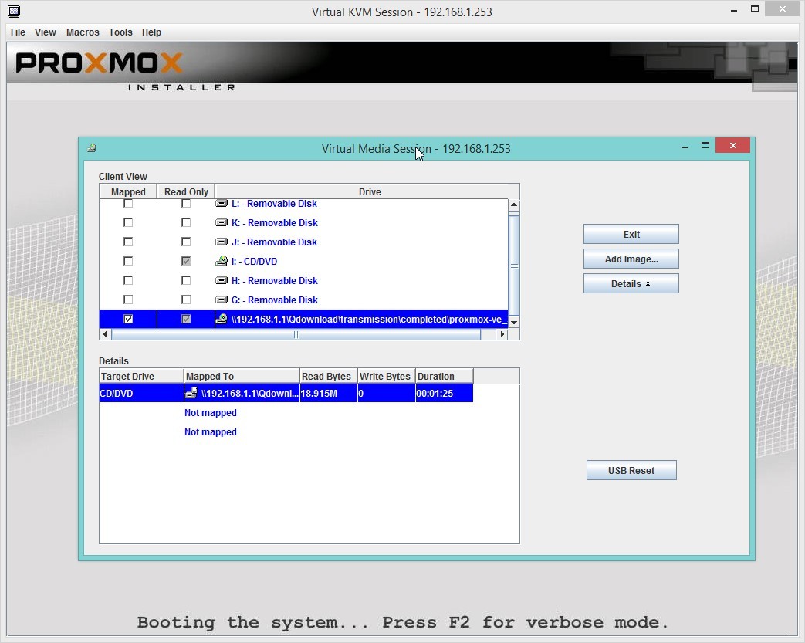Select the G: - Removable Disk row text

(x=275, y=300)
